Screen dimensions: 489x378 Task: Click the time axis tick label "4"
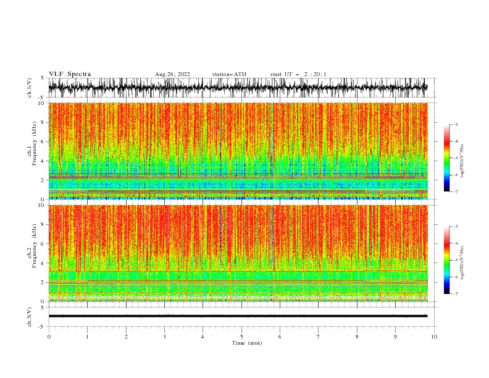click(203, 337)
